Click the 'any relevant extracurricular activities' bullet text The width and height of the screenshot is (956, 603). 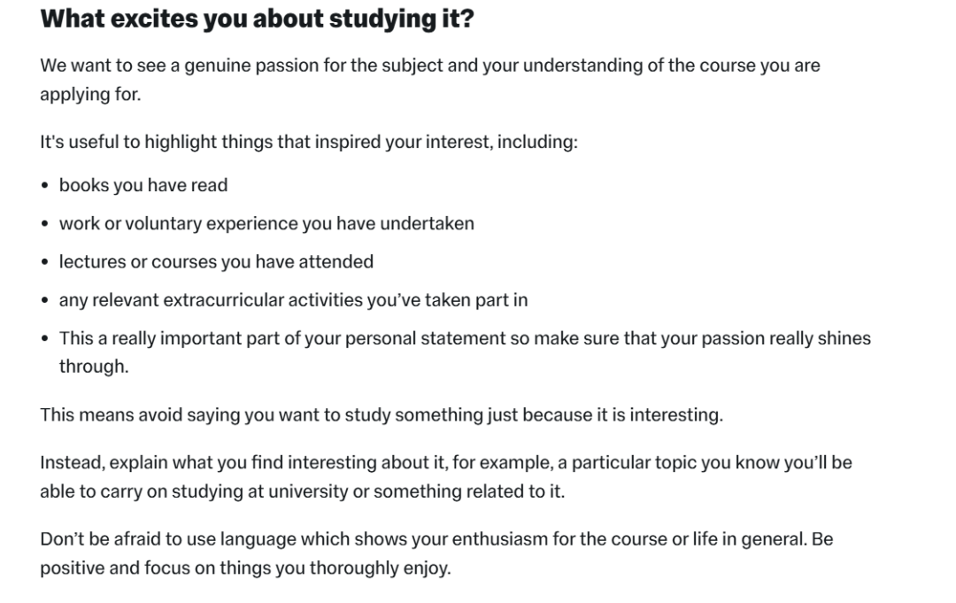coord(293,300)
